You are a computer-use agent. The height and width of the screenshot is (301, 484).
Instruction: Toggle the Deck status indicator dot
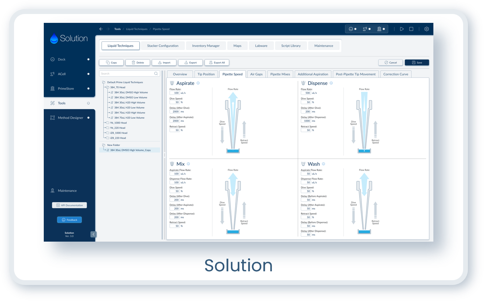coord(88,59)
